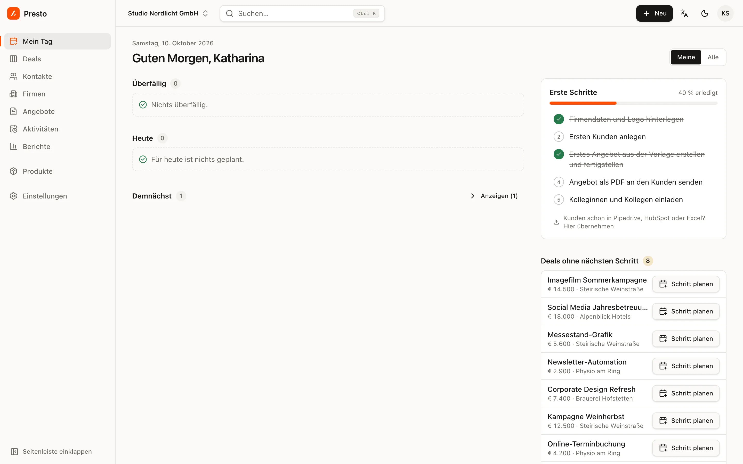Click the Erste Schritte progress bar
The height and width of the screenshot is (464, 743).
click(x=633, y=103)
